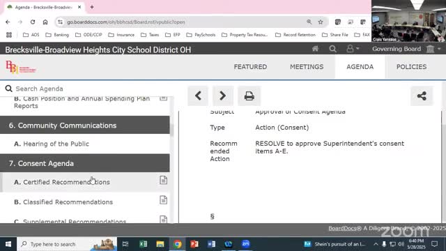Go to the next agenda item arrow
Image resolution: width=446 pixels, height=251 pixels.
223,96
